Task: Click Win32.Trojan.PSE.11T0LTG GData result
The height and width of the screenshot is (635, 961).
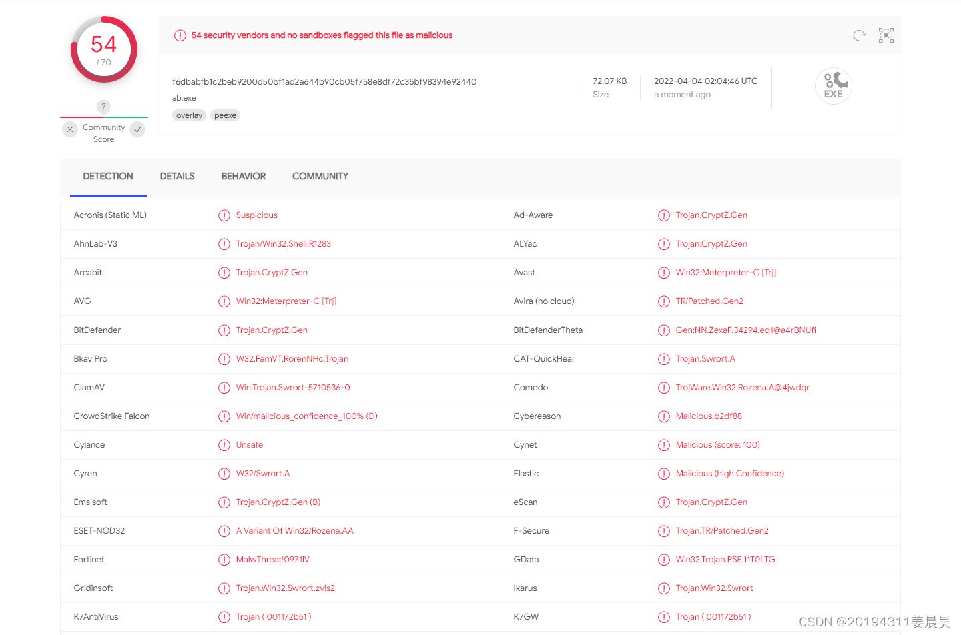Action: (x=725, y=560)
